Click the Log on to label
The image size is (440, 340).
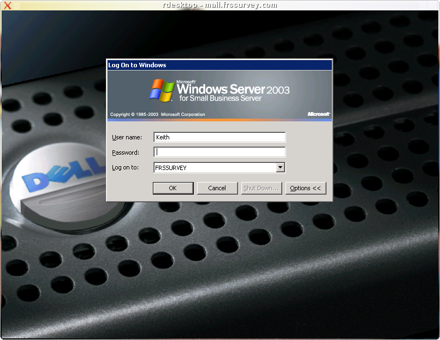125,167
